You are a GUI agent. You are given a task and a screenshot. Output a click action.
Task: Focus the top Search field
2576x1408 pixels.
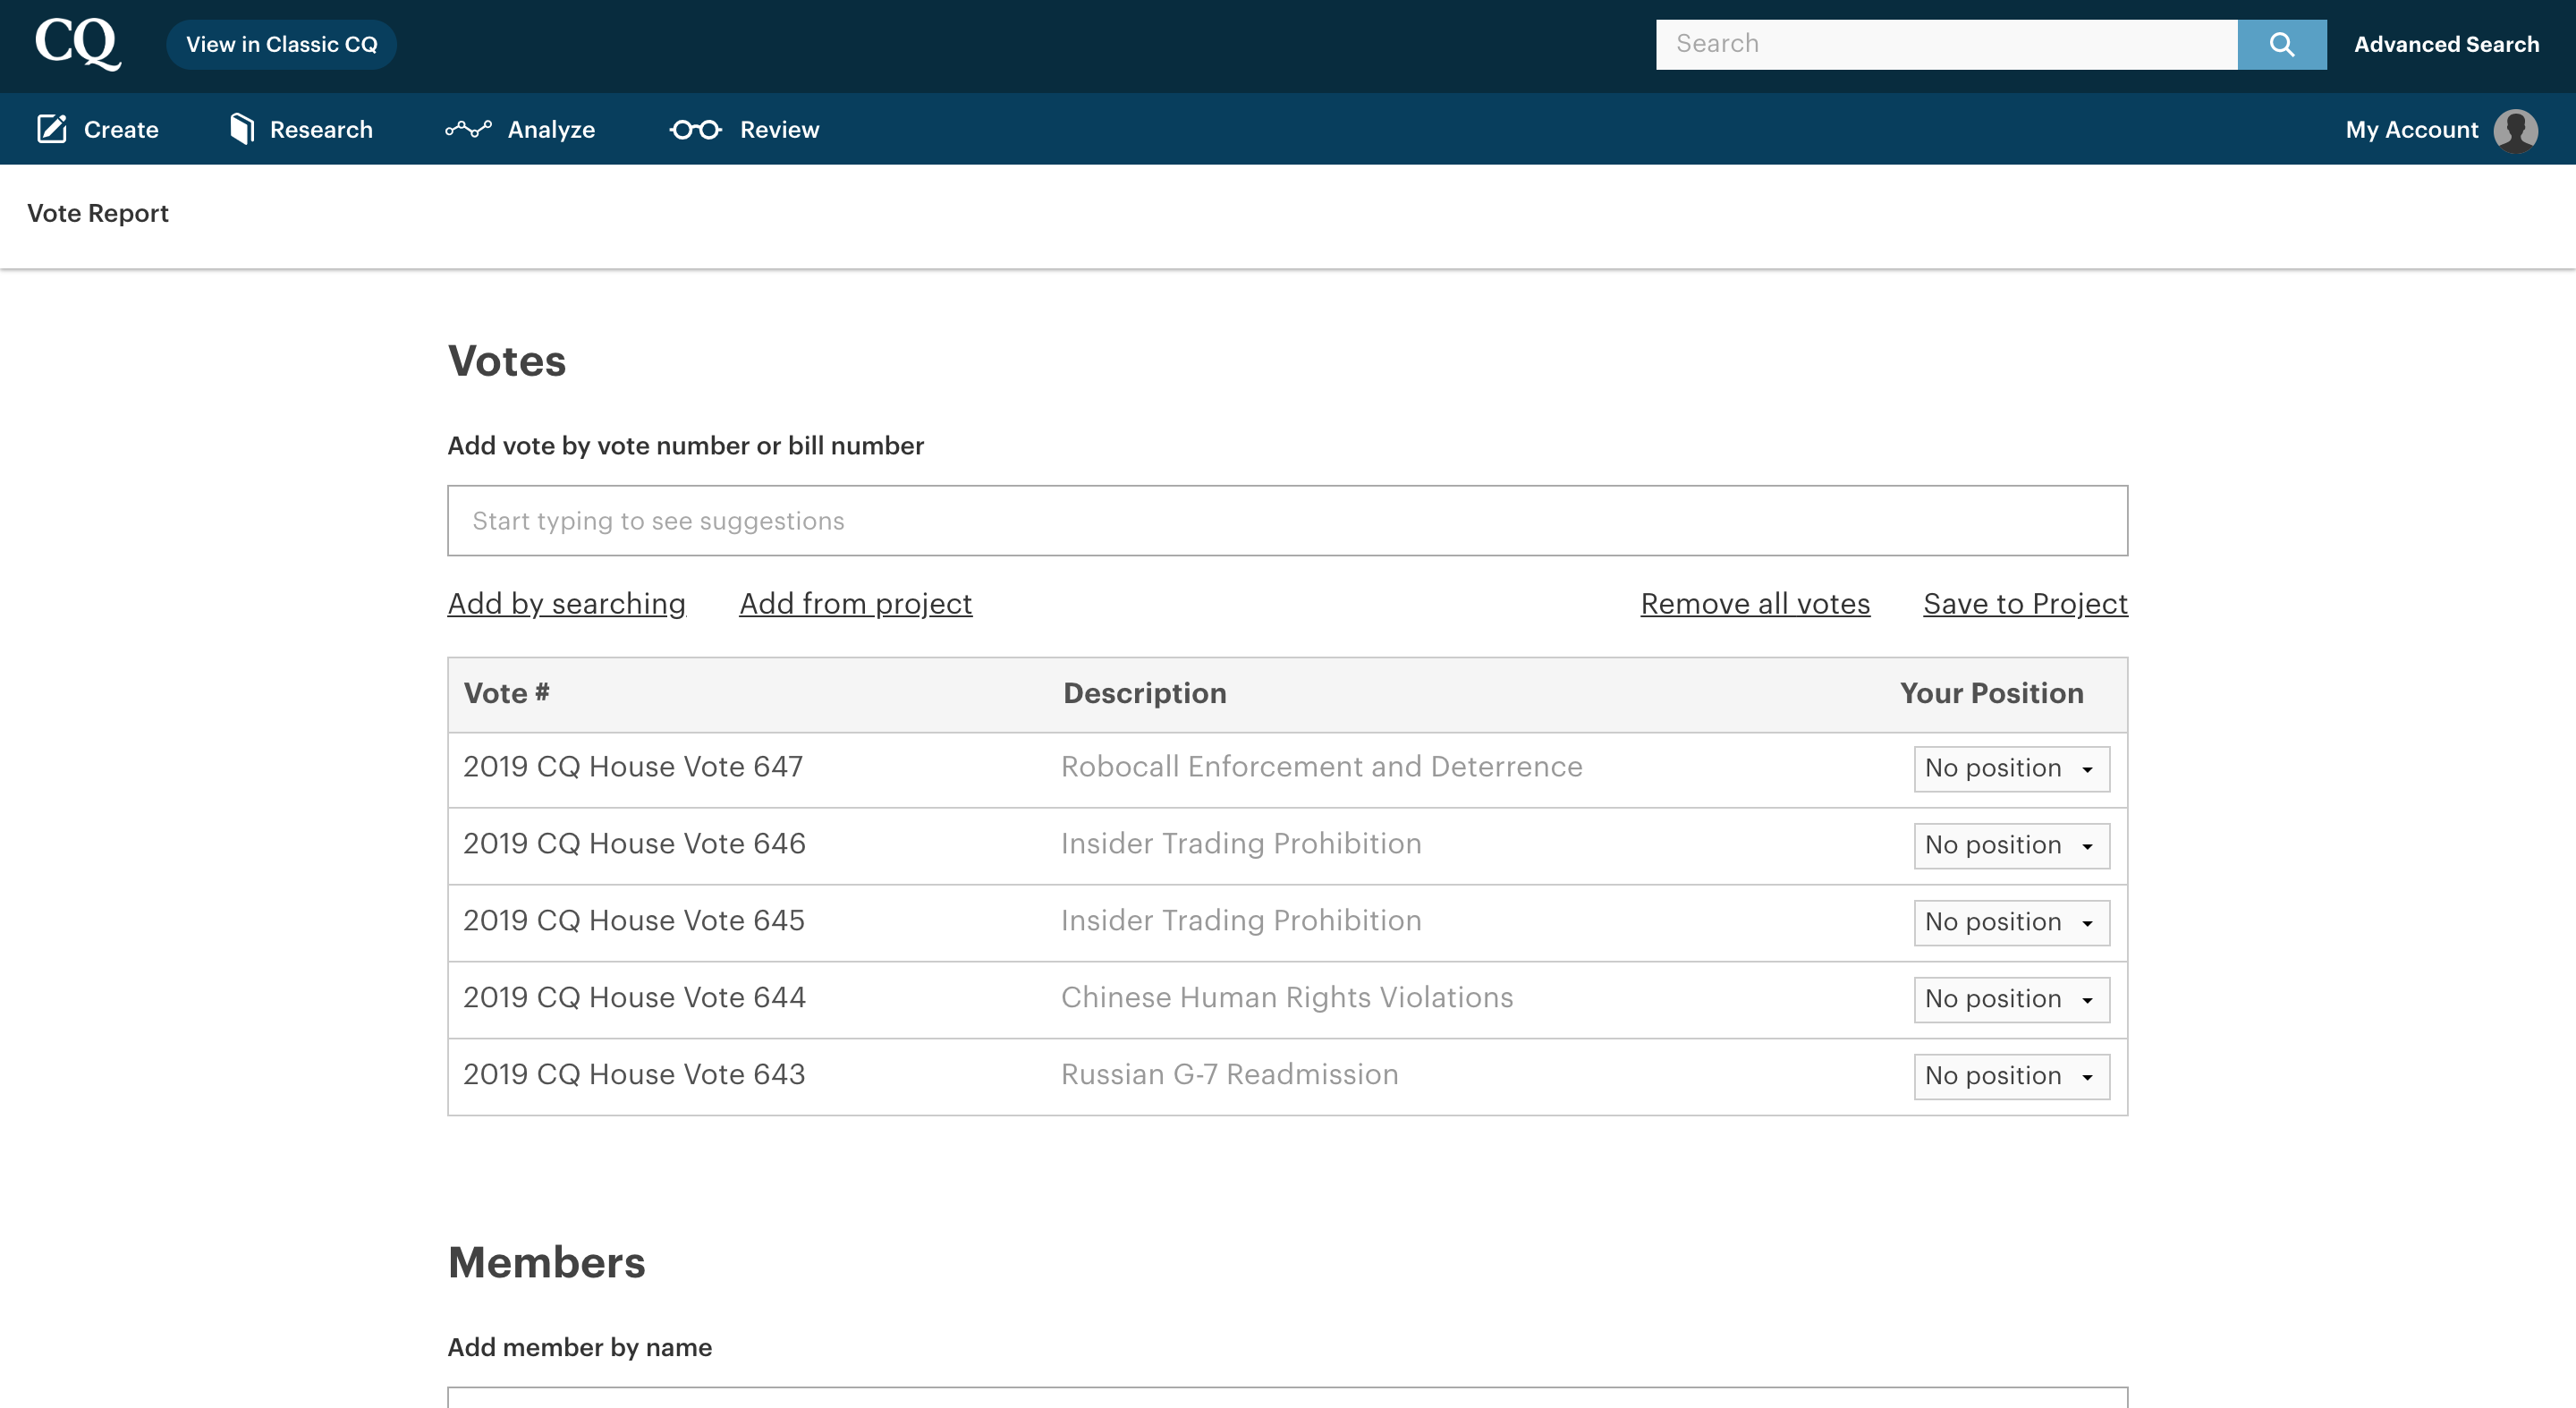click(x=1946, y=44)
